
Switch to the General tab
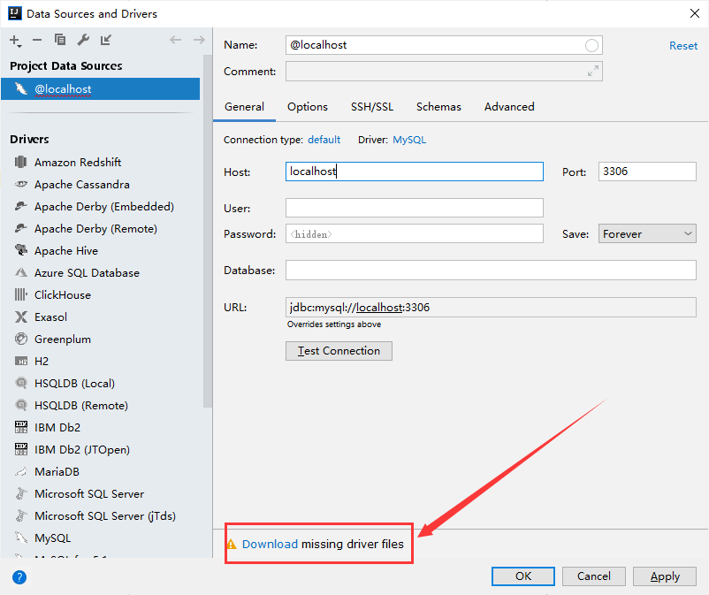pyautogui.click(x=244, y=107)
